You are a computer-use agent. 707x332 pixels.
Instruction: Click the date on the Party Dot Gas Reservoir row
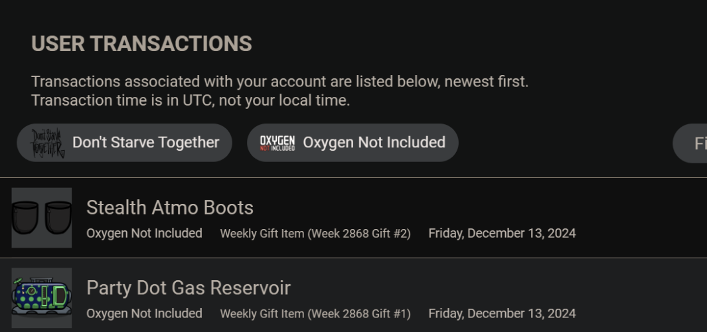(502, 313)
